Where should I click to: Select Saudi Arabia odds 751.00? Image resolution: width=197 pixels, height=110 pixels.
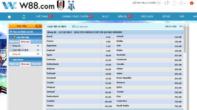click(178, 106)
